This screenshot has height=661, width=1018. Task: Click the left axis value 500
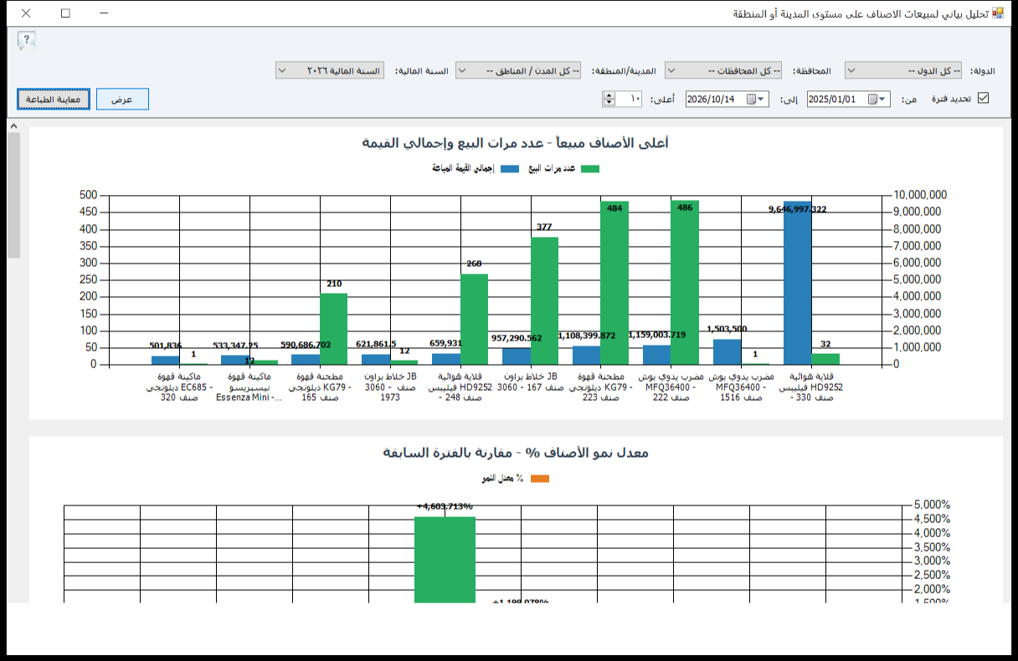[88, 195]
